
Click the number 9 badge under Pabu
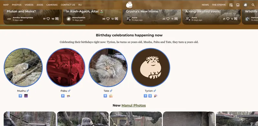tap(63, 96)
